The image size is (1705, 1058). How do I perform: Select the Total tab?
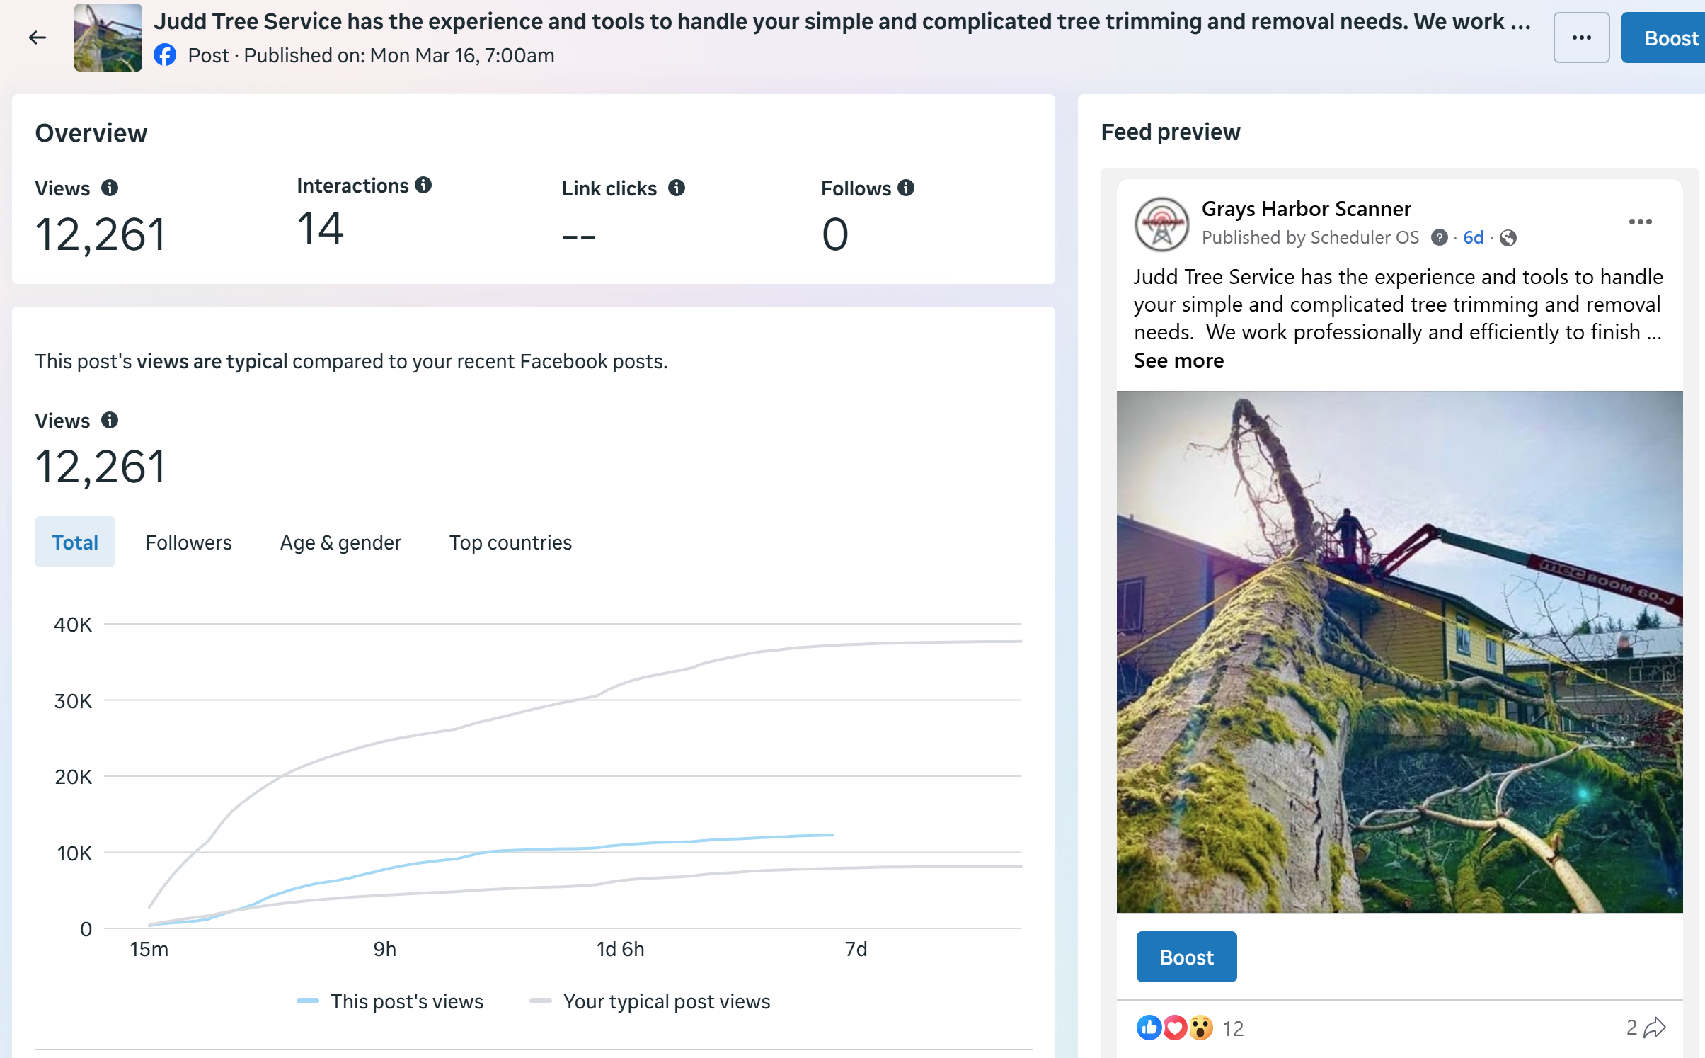[x=75, y=542]
